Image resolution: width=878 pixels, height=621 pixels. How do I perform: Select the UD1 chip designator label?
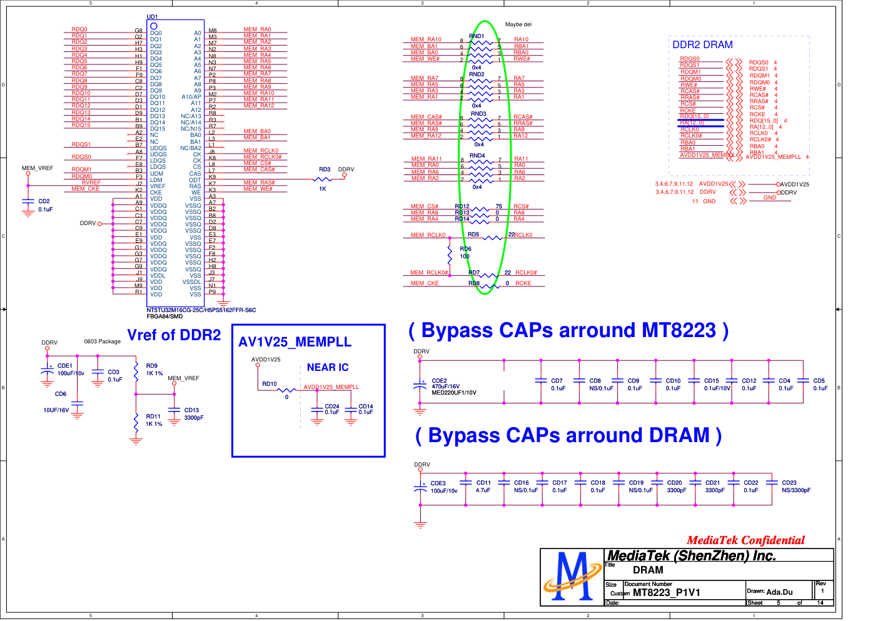coord(152,17)
